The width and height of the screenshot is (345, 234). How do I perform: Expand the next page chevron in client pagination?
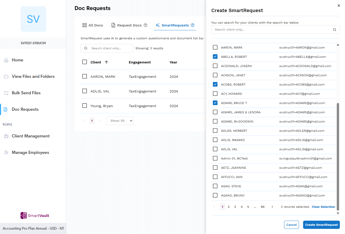(x=272, y=207)
